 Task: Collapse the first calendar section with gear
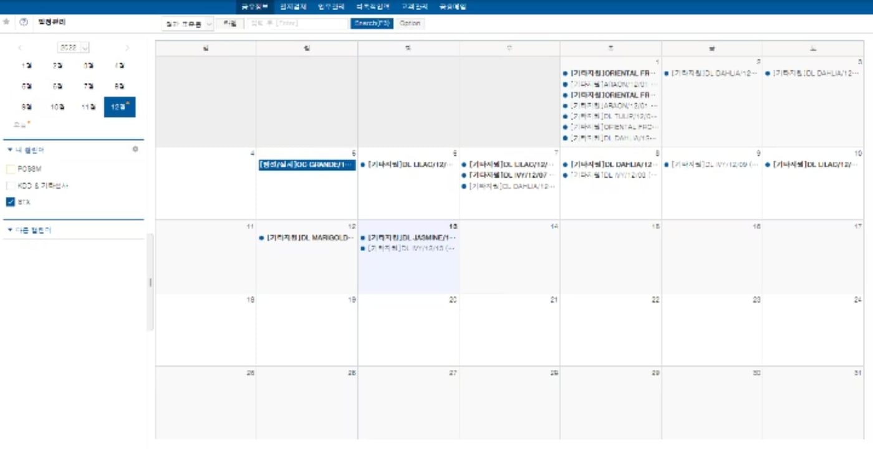click(26, 150)
